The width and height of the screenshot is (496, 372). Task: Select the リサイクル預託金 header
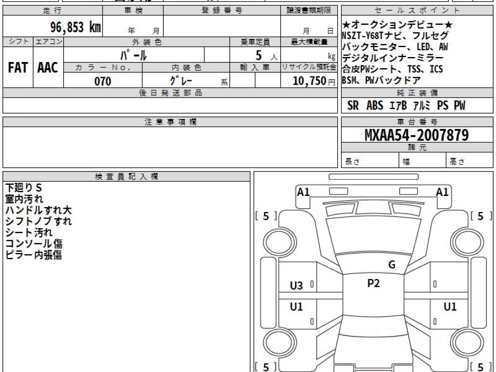click(x=309, y=67)
